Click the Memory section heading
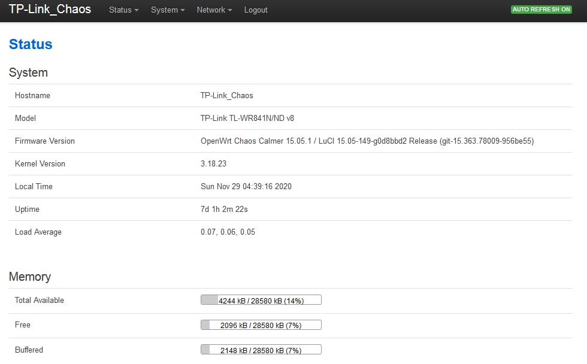The image size is (587, 364). coord(30,277)
